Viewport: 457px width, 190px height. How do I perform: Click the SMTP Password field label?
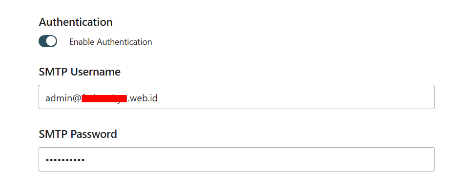tap(78, 134)
